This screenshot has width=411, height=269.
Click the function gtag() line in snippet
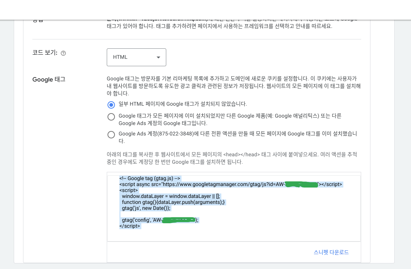coord(173,202)
